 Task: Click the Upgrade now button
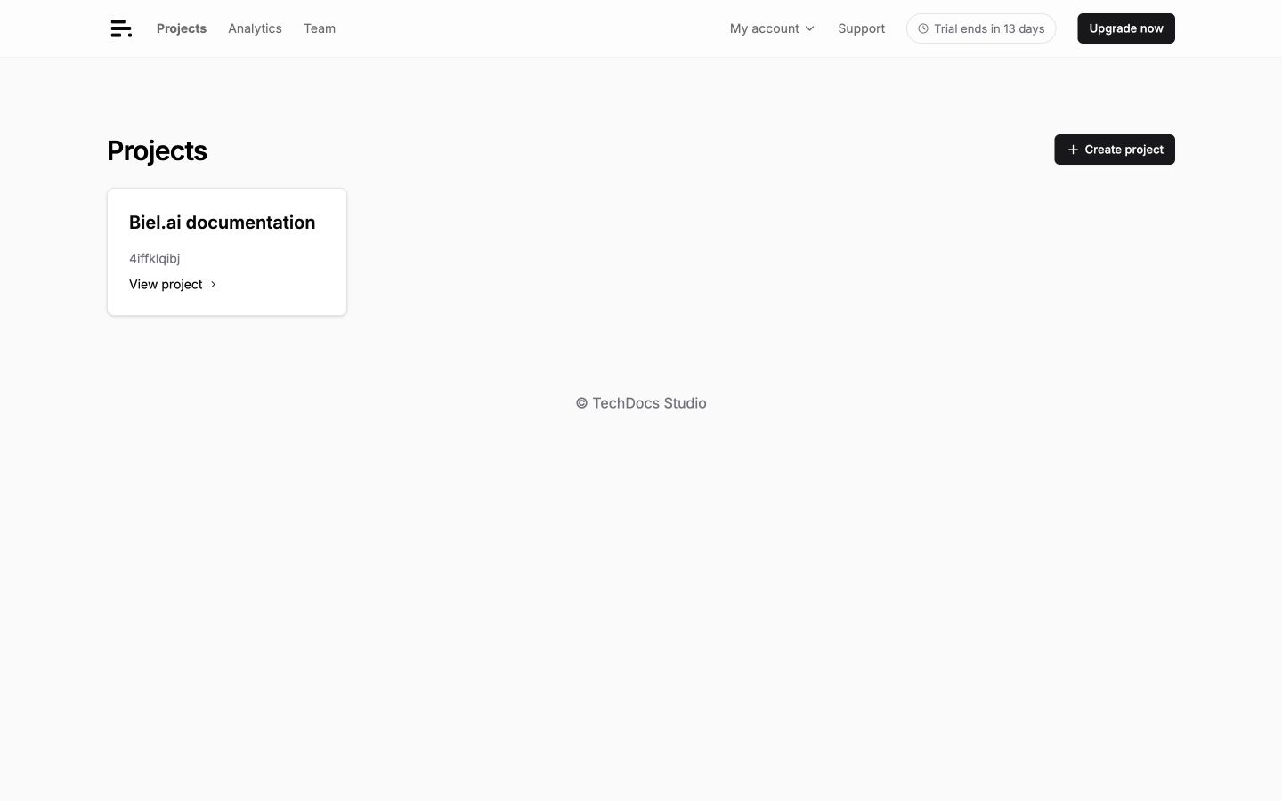pos(1126,28)
